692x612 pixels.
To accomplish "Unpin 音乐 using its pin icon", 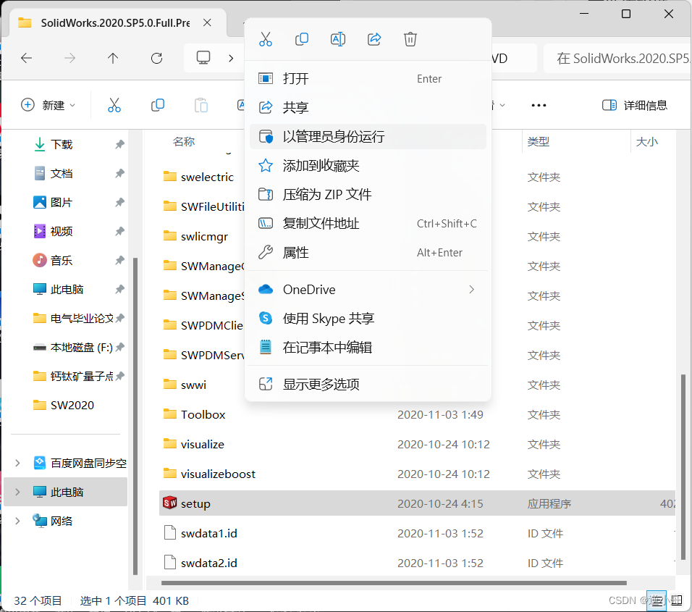I will 119,260.
